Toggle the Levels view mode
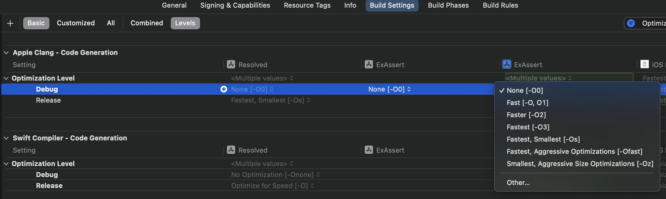This screenshot has height=199, width=666. pos(185,23)
